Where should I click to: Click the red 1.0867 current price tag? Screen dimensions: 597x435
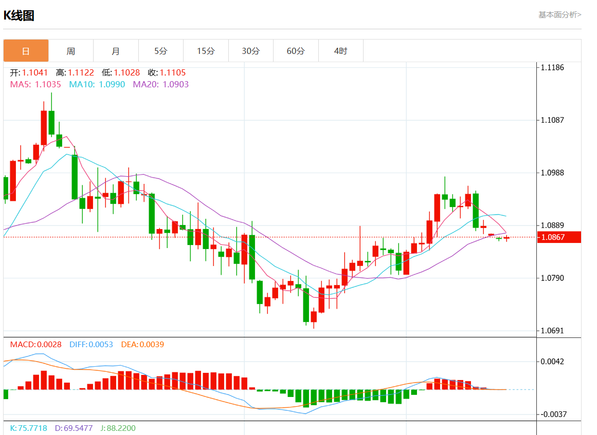coord(559,237)
